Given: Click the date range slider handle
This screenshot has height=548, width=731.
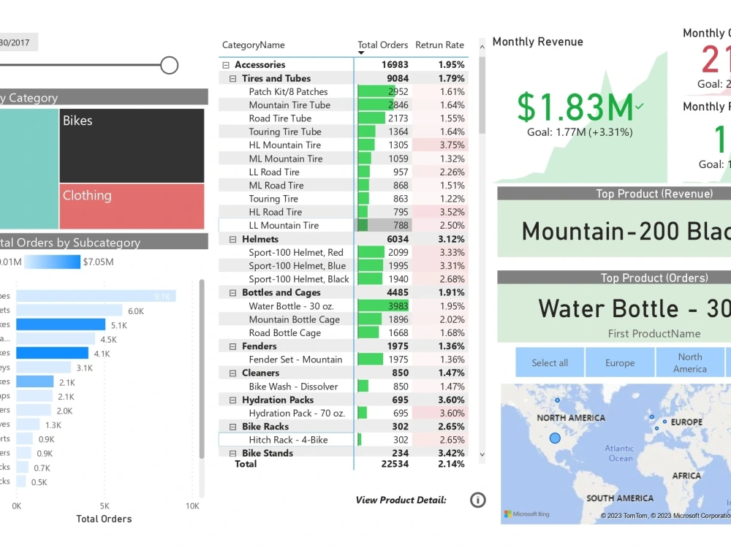Looking at the screenshot, I should 169,65.
